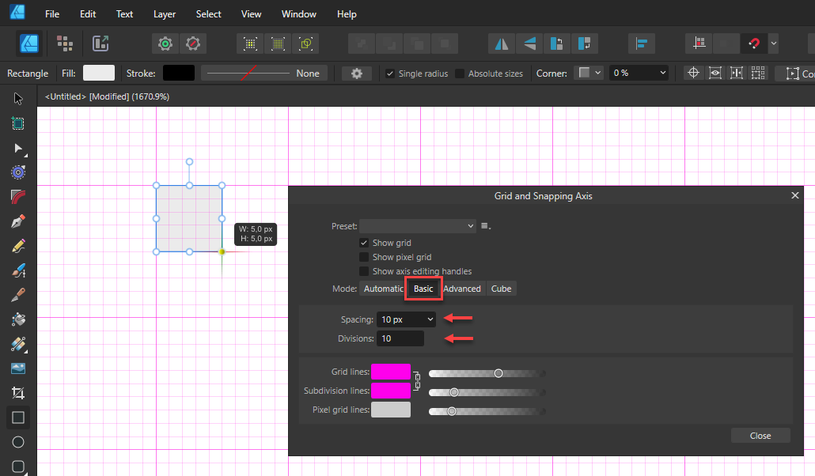Open the Spacing dropdown
The width and height of the screenshot is (815, 476).
[406, 319]
